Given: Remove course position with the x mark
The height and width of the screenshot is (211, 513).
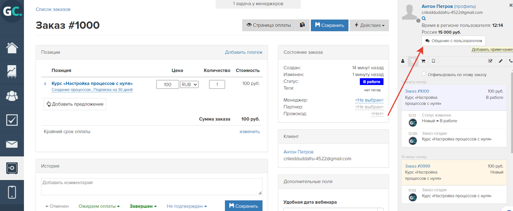Looking at the screenshot, I should click(45, 84).
